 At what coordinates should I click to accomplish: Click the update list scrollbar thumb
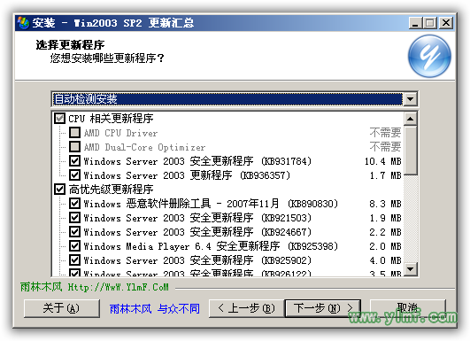(x=410, y=150)
